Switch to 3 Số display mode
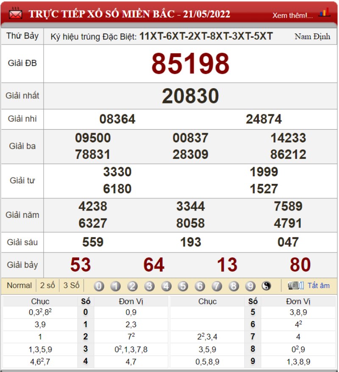Image resolution: width=339 pixels, height=372 pixels. (71, 286)
